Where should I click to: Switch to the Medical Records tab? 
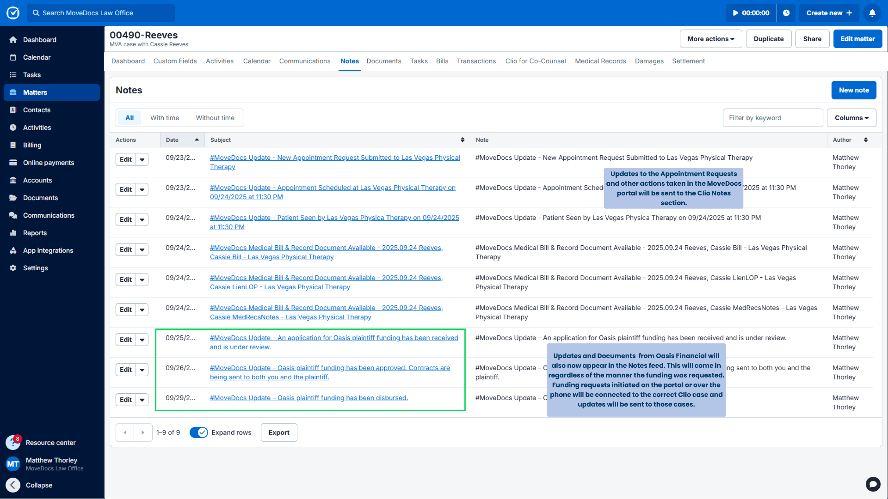[600, 61]
